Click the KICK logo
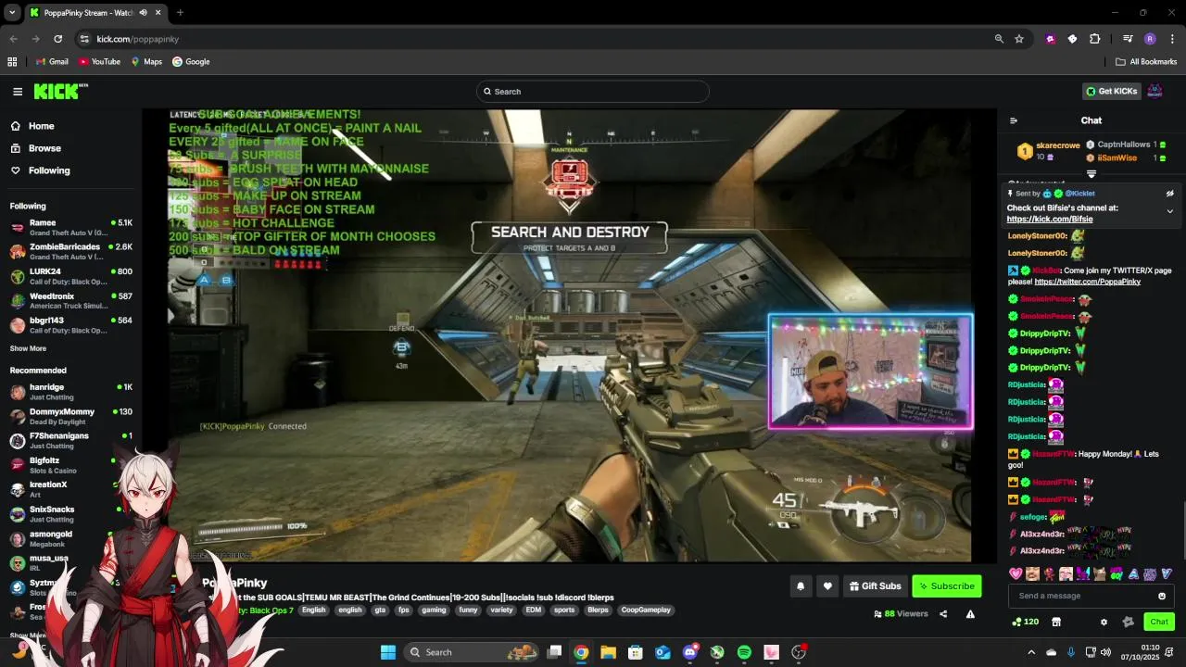 click(x=60, y=91)
